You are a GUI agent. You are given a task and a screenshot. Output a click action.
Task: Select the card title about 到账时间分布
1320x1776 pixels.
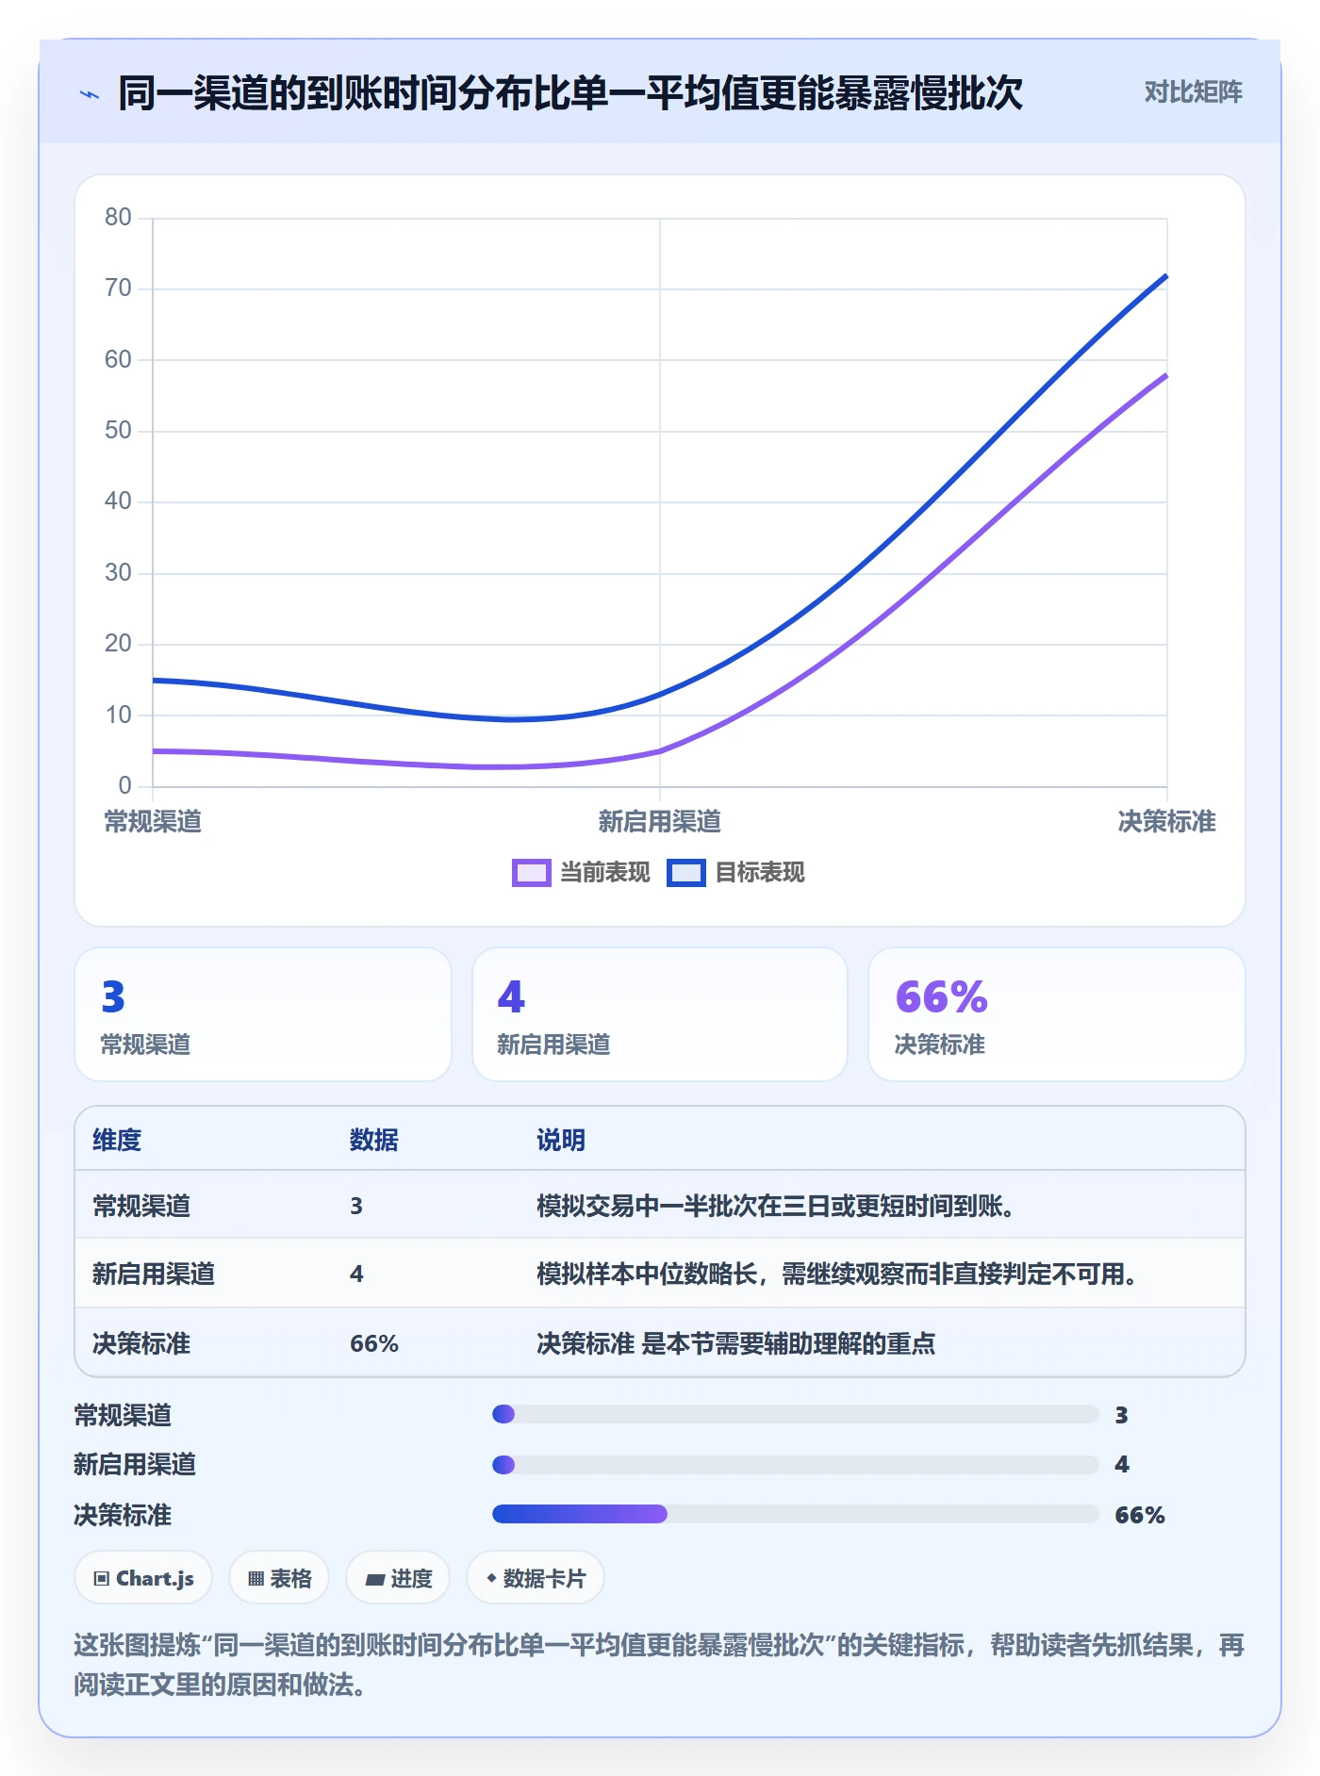pyautogui.click(x=570, y=93)
